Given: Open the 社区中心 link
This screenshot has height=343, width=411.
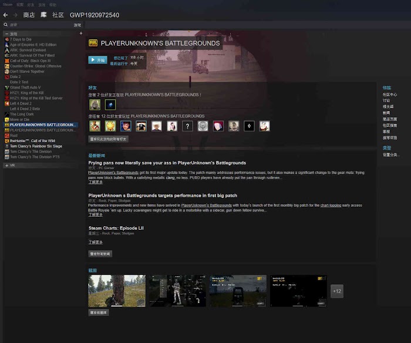Looking at the screenshot, I should pyautogui.click(x=390, y=95).
